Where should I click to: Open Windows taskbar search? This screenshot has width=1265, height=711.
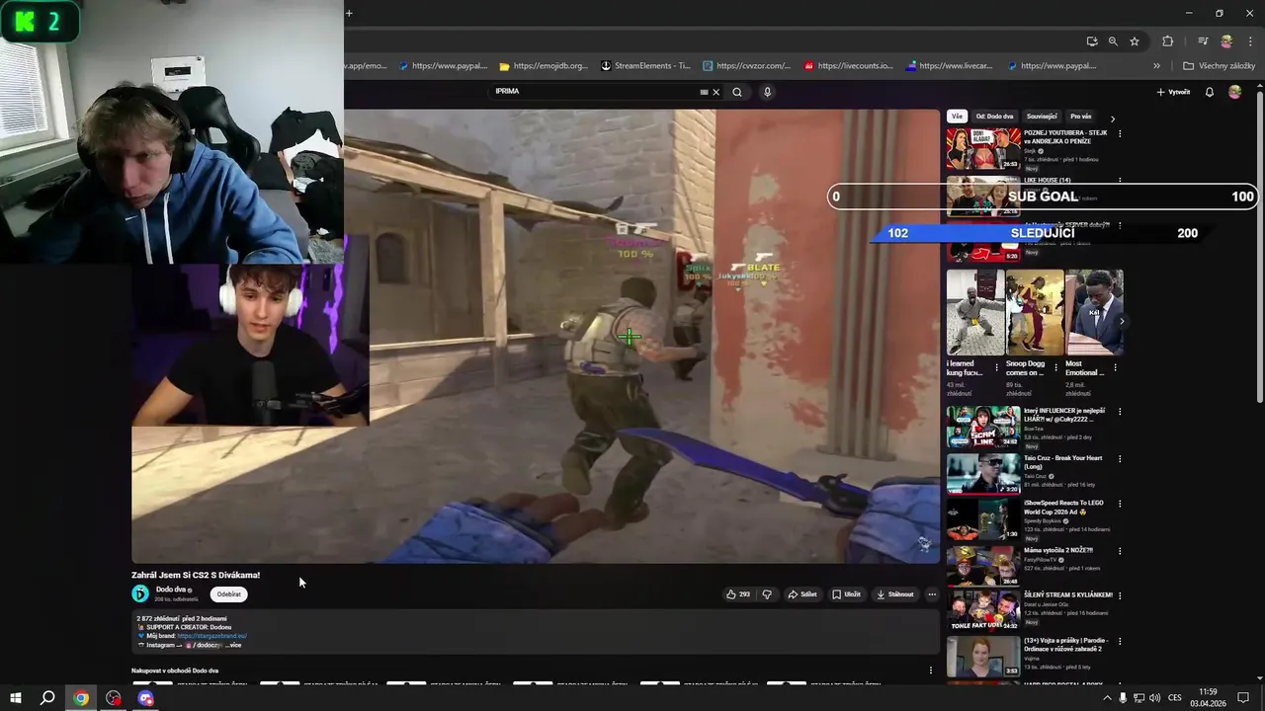coord(46,698)
